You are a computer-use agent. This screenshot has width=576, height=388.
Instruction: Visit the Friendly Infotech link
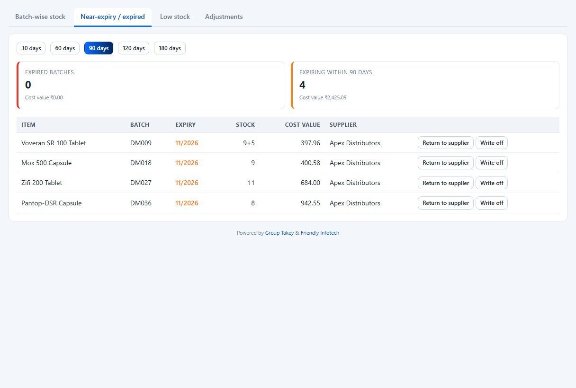point(320,233)
